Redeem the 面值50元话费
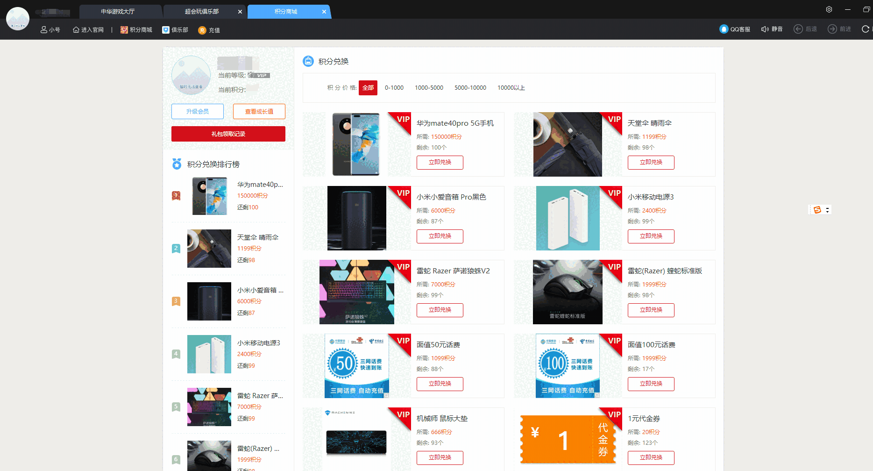The width and height of the screenshot is (873, 471). click(x=440, y=384)
